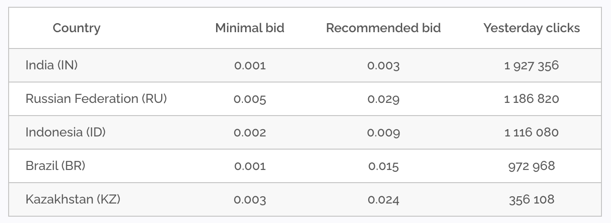Viewport: 611px width, 223px height.
Task: Select the Kazakhstan (KZ) country cell
Action: 73,199
